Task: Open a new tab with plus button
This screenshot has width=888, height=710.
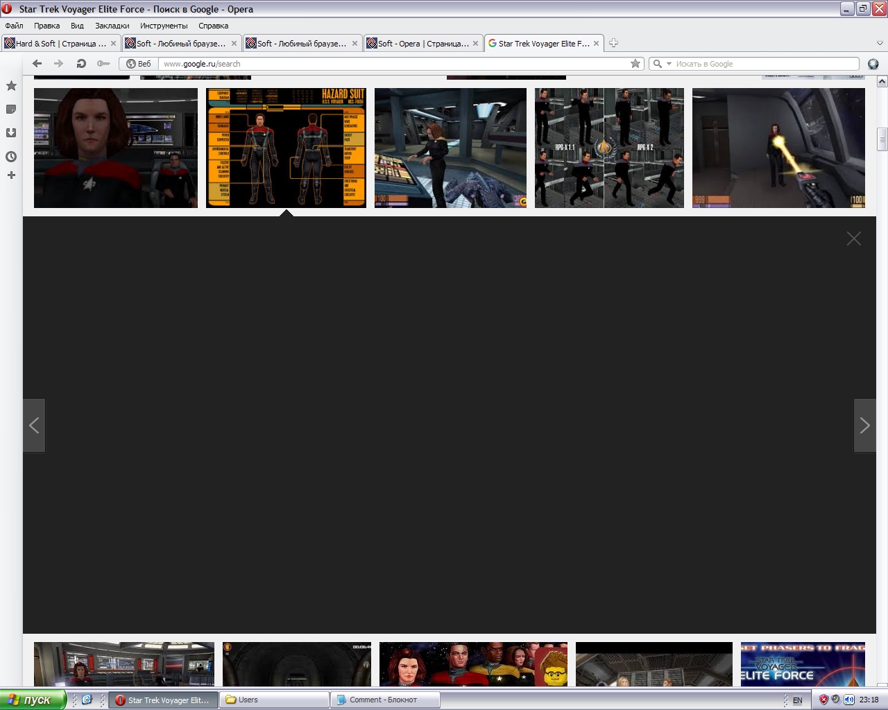Action: click(613, 43)
